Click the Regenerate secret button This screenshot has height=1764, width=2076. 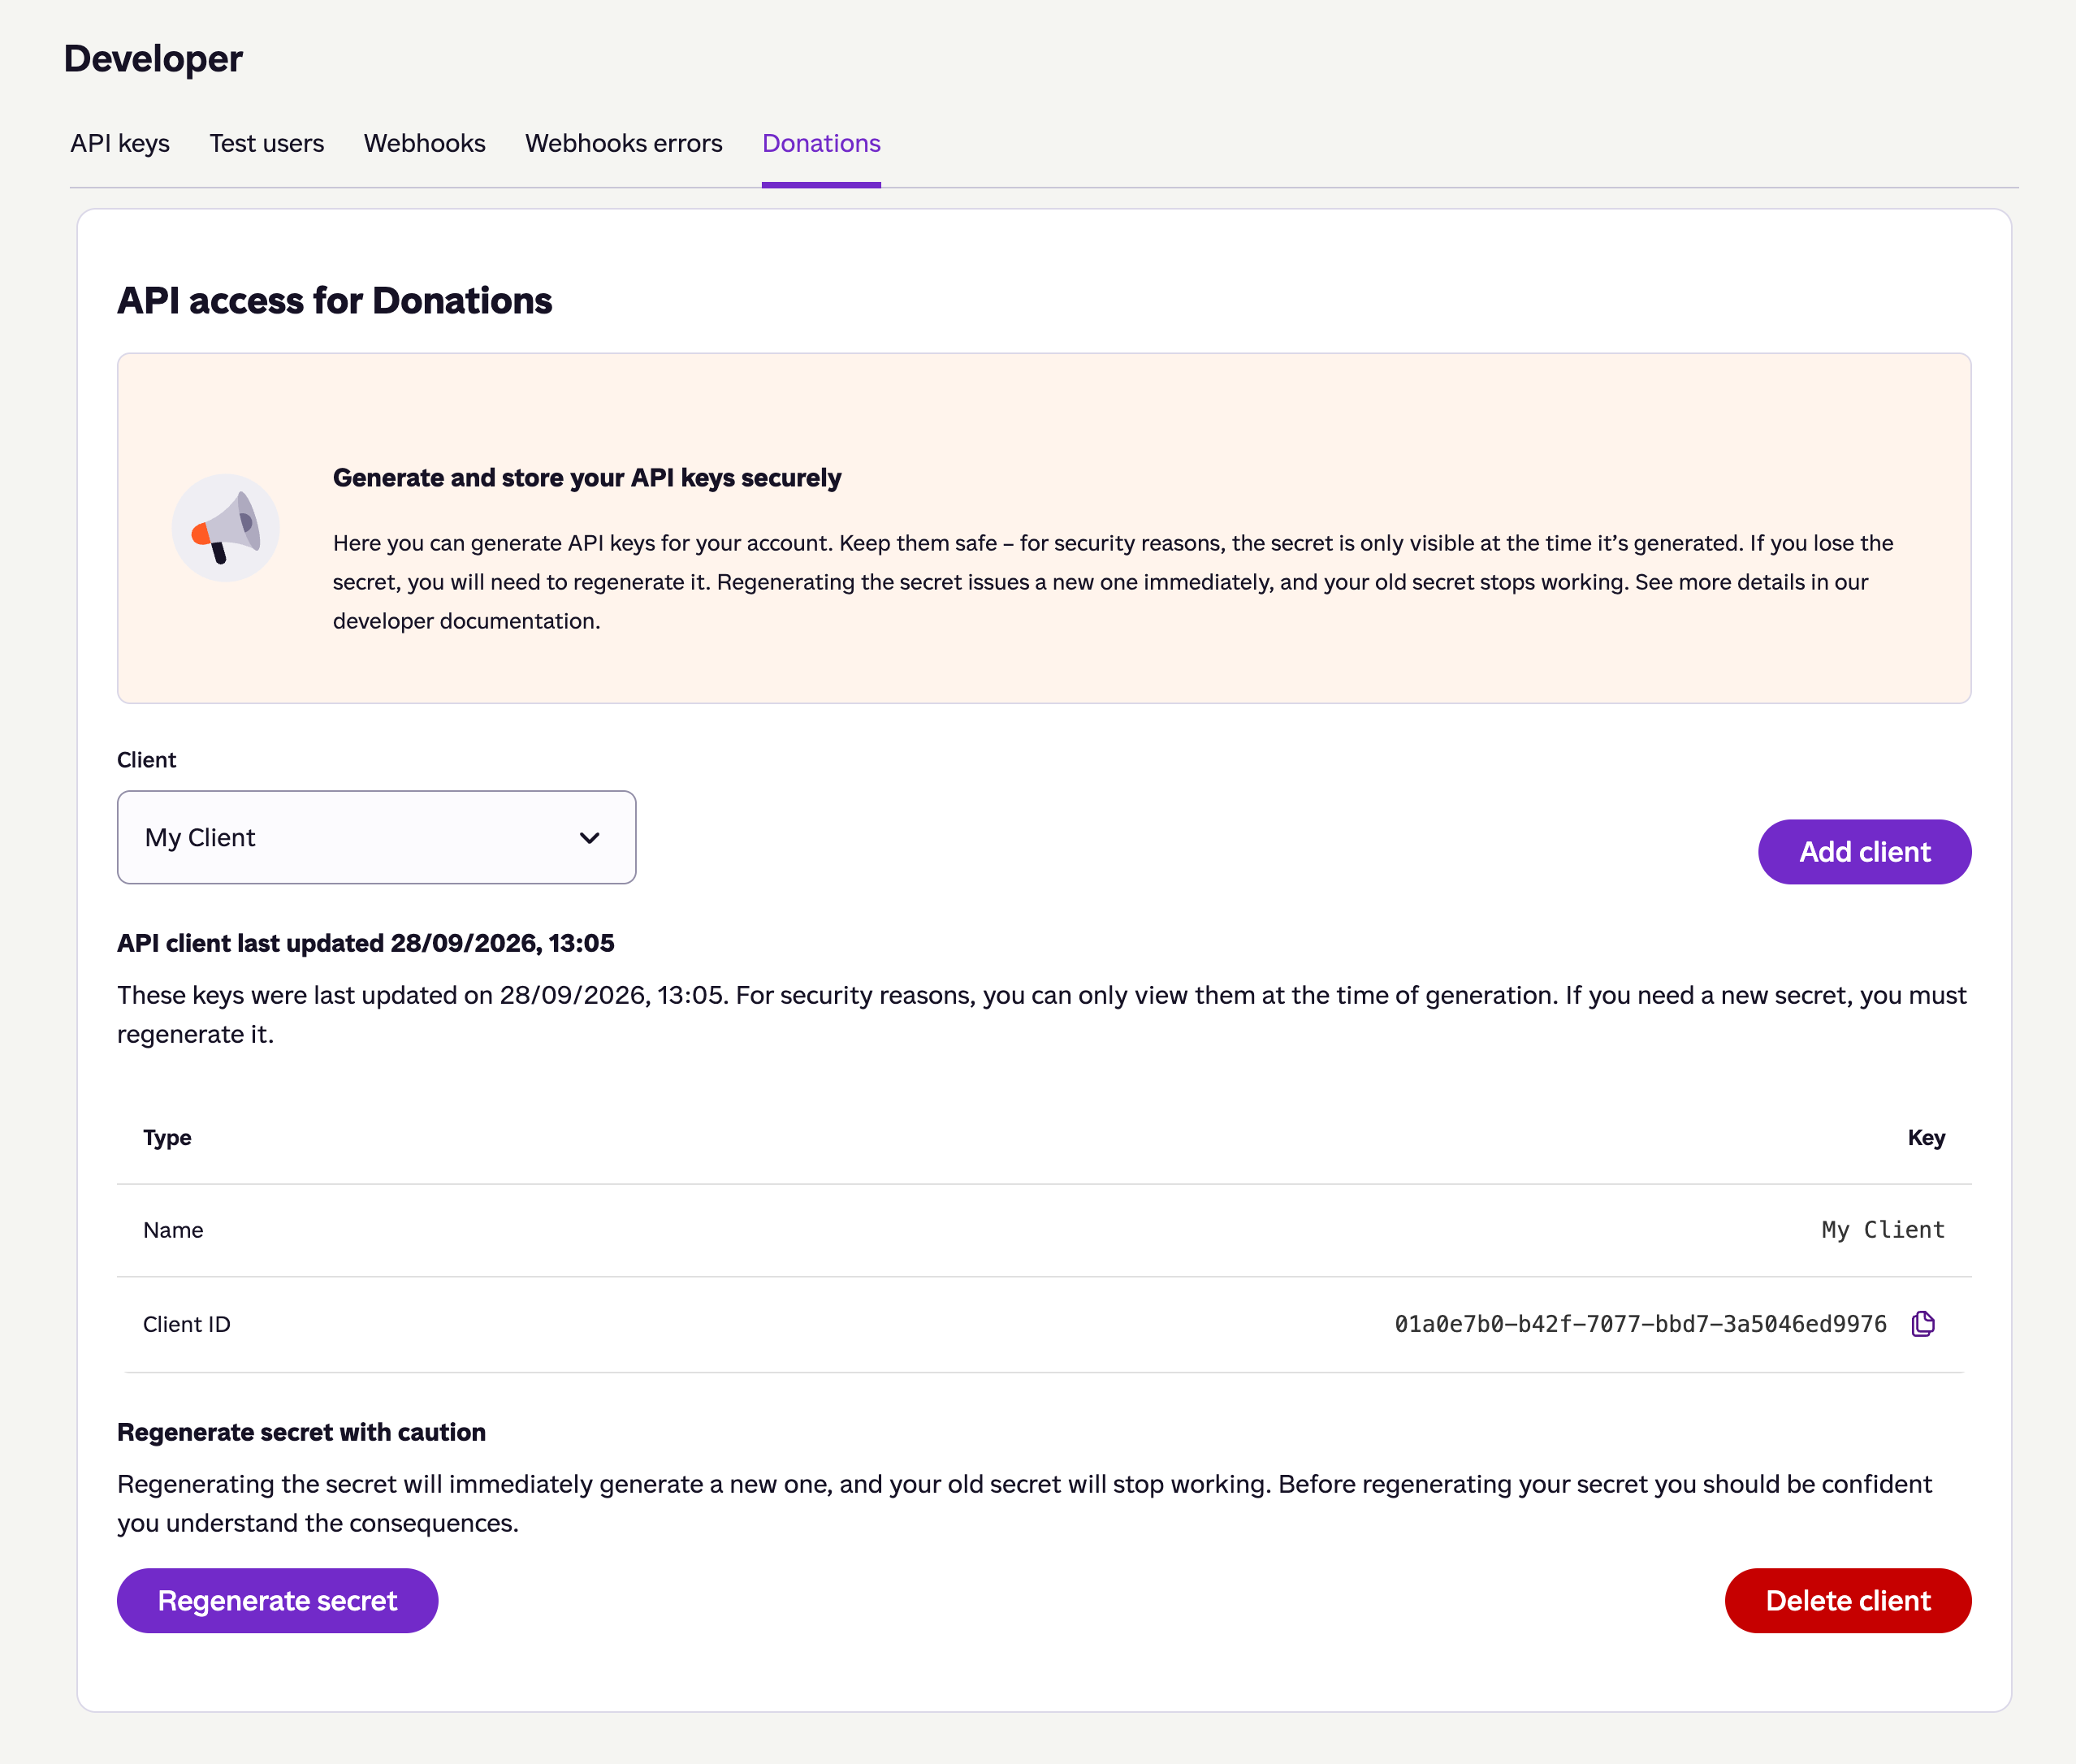pyautogui.click(x=278, y=1601)
